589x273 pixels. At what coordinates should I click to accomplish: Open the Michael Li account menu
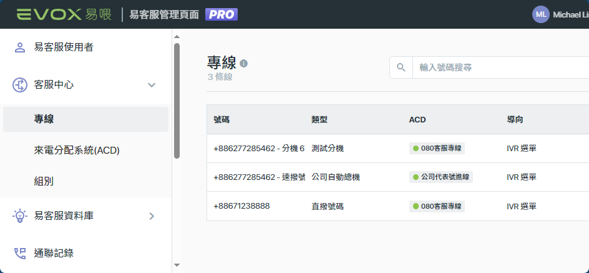tap(570, 14)
